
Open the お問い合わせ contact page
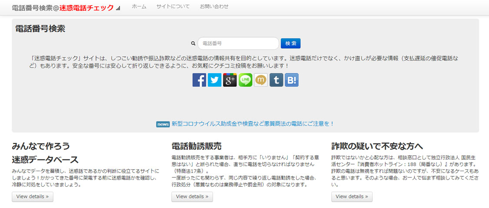pos(214,6)
